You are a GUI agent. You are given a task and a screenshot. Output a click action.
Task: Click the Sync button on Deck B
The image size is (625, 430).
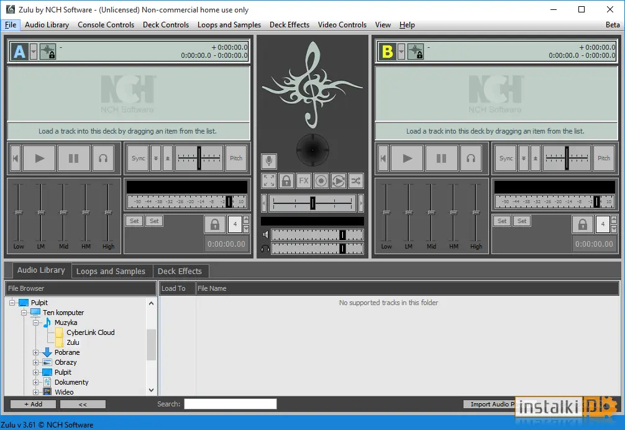[506, 158]
